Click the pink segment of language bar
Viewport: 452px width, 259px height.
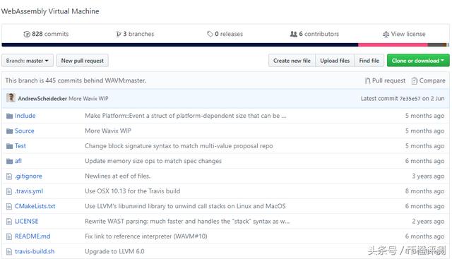click(x=393, y=44)
